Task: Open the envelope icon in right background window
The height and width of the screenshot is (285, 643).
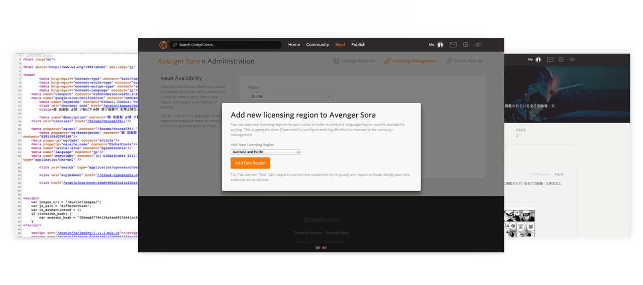Action: [x=550, y=59]
